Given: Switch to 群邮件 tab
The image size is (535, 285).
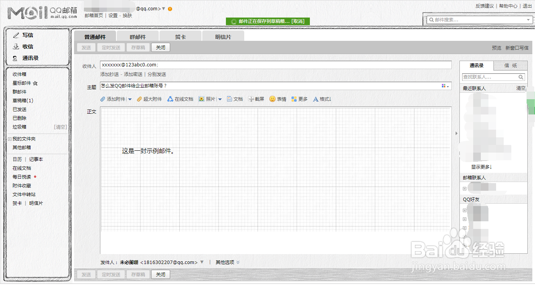Looking at the screenshot, I should (137, 36).
